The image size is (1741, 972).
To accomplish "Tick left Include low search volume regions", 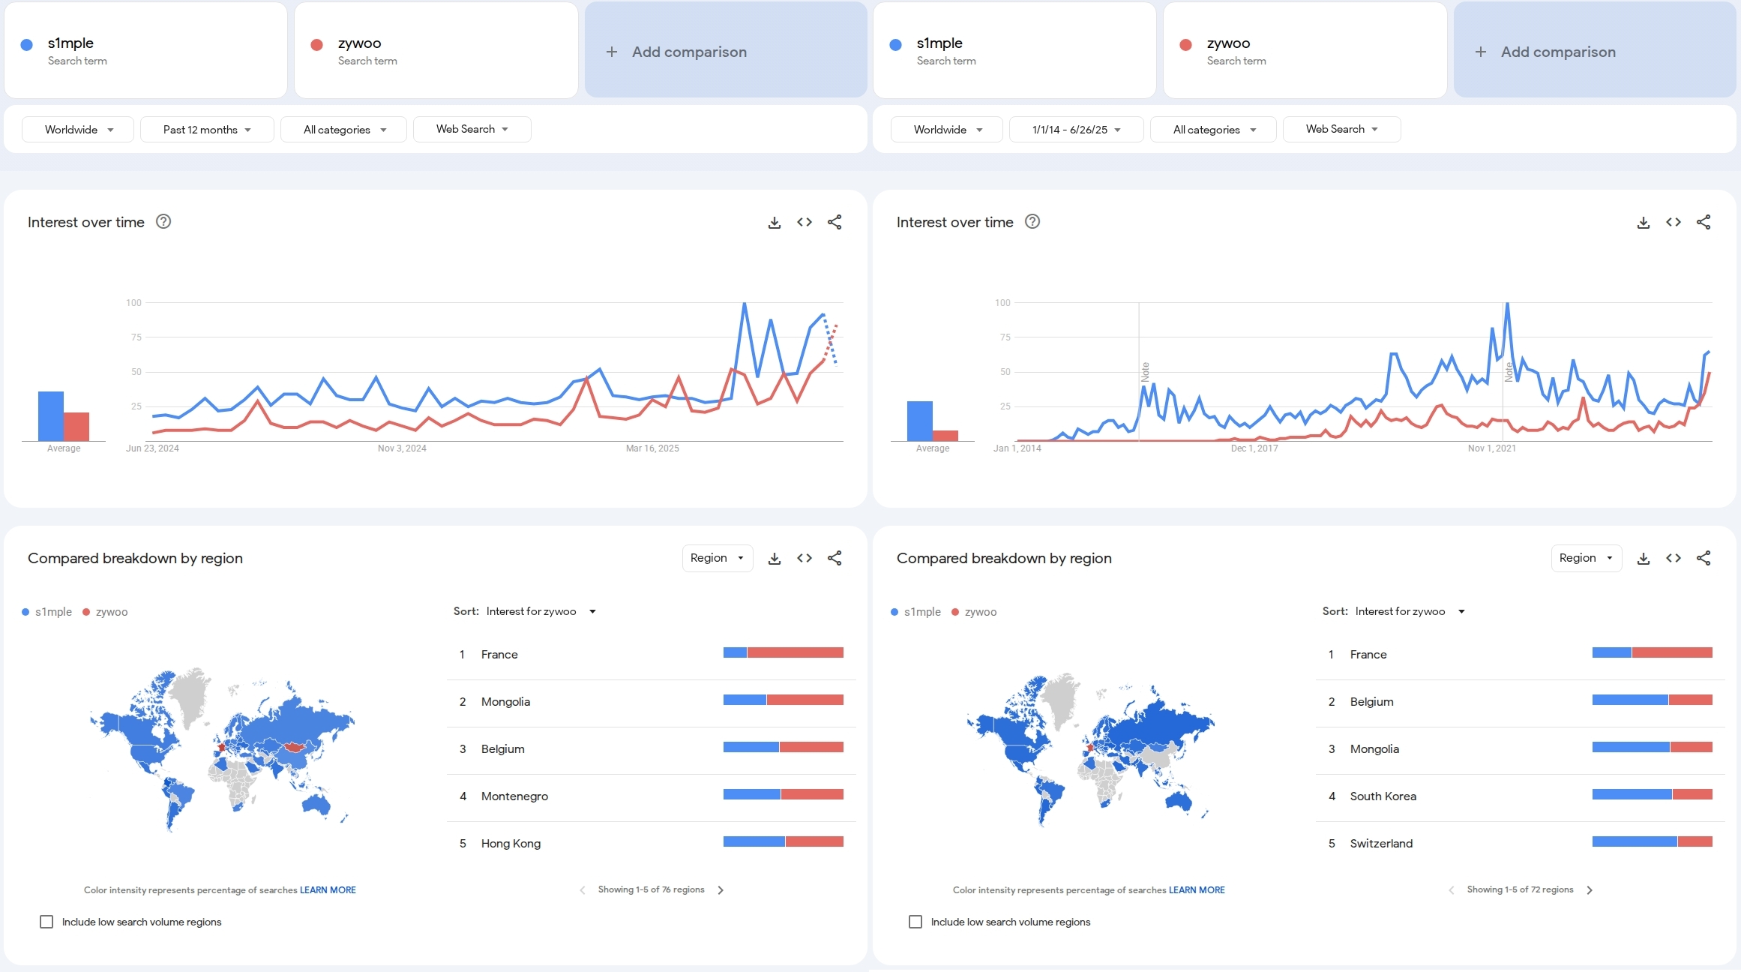I will [46, 922].
